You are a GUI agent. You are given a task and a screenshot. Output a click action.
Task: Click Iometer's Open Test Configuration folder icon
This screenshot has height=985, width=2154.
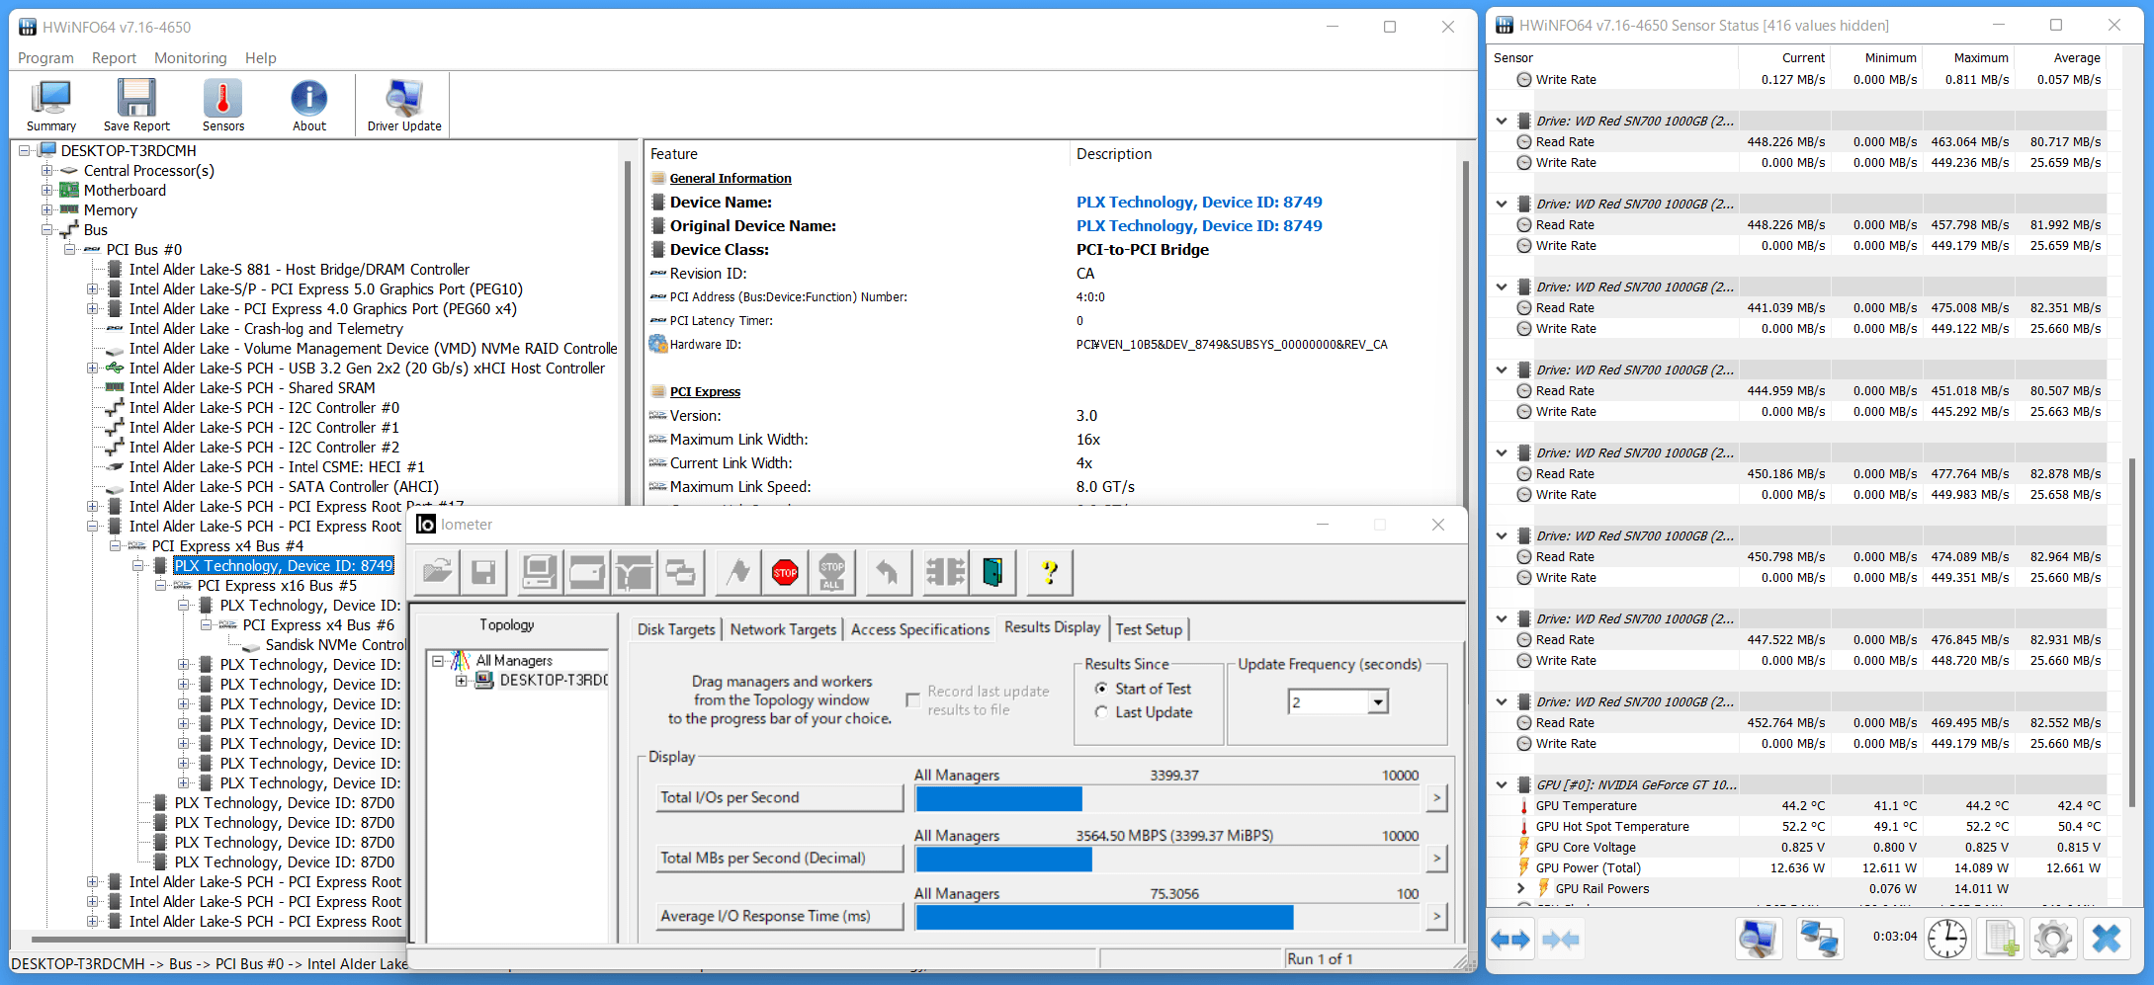click(x=437, y=572)
